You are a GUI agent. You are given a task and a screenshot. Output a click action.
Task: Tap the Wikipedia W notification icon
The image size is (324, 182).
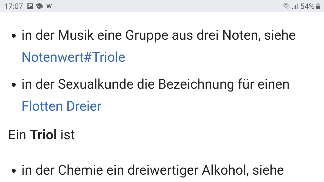tap(49, 6)
